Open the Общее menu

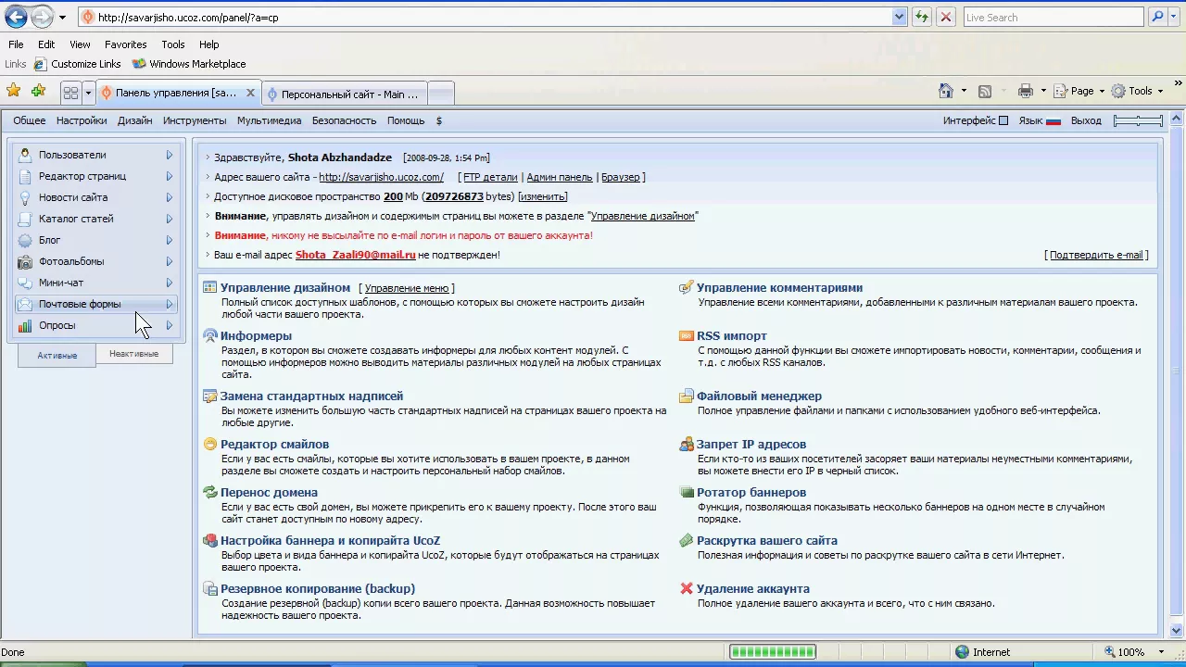click(x=30, y=120)
